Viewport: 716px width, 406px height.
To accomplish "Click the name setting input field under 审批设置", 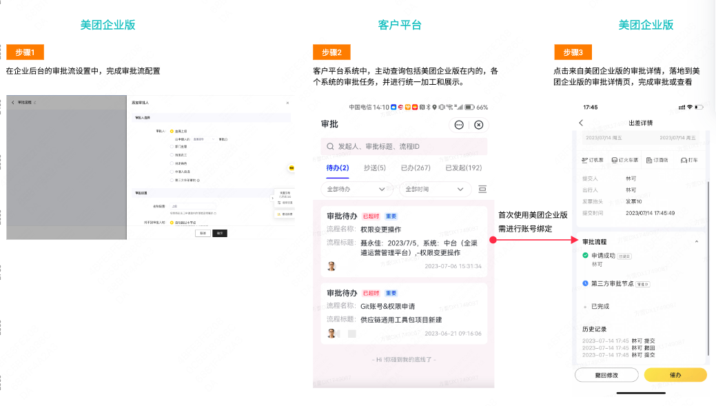I will pos(193,206).
